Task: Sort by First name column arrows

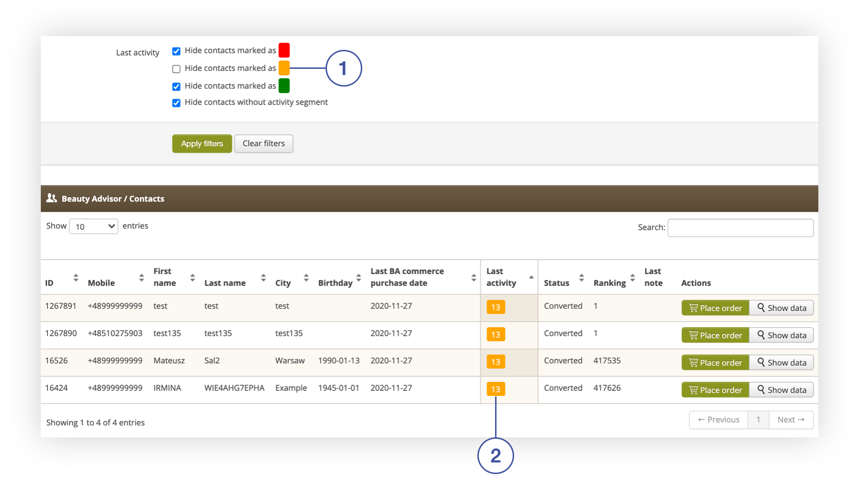Action: pyautogui.click(x=192, y=278)
